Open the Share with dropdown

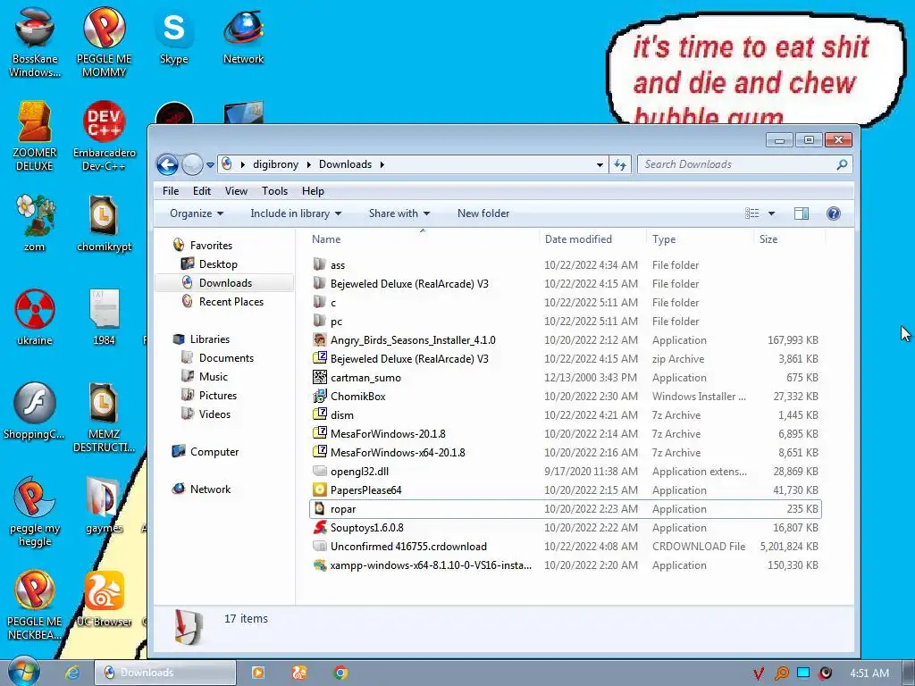coord(399,213)
